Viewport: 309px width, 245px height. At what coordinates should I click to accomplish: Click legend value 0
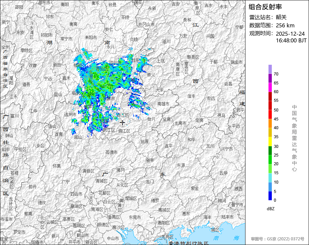pyautogui.click(x=275, y=200)
